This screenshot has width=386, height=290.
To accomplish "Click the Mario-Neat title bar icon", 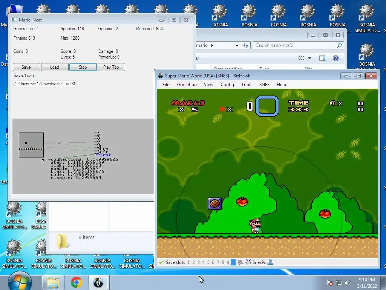I will 14,20.
